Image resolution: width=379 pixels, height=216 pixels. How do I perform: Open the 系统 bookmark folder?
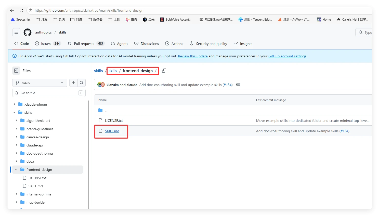pyautogui.click(x=59, y=20)
